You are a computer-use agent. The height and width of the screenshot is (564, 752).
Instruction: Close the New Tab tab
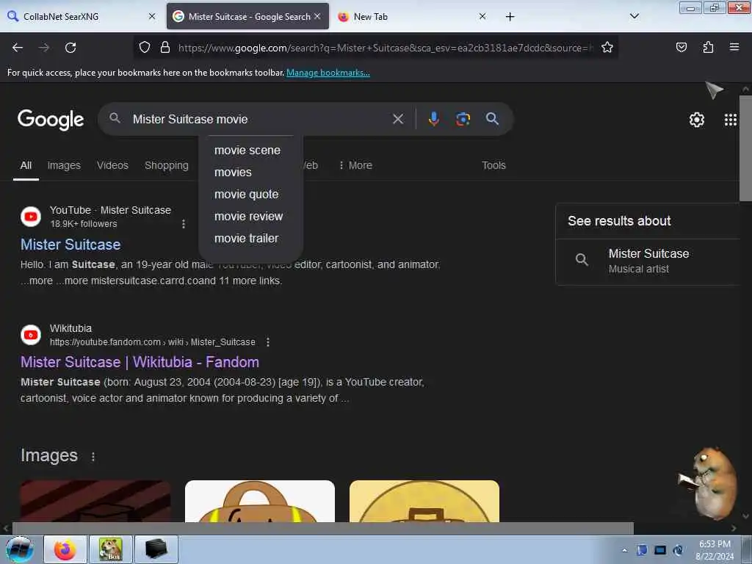482,16
